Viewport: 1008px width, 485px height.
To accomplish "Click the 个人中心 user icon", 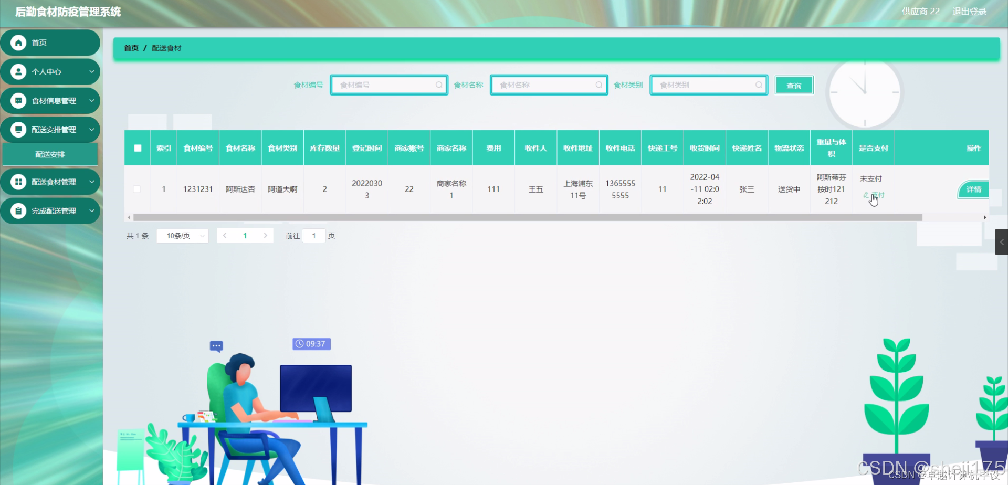I will click(18, 72).
